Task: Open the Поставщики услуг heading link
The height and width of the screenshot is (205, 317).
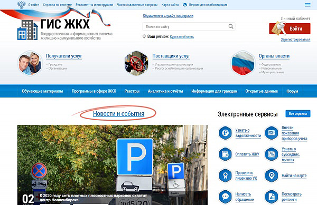Action: click(171, 56)
